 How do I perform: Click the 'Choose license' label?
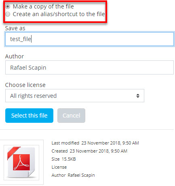tap(25, 85)
